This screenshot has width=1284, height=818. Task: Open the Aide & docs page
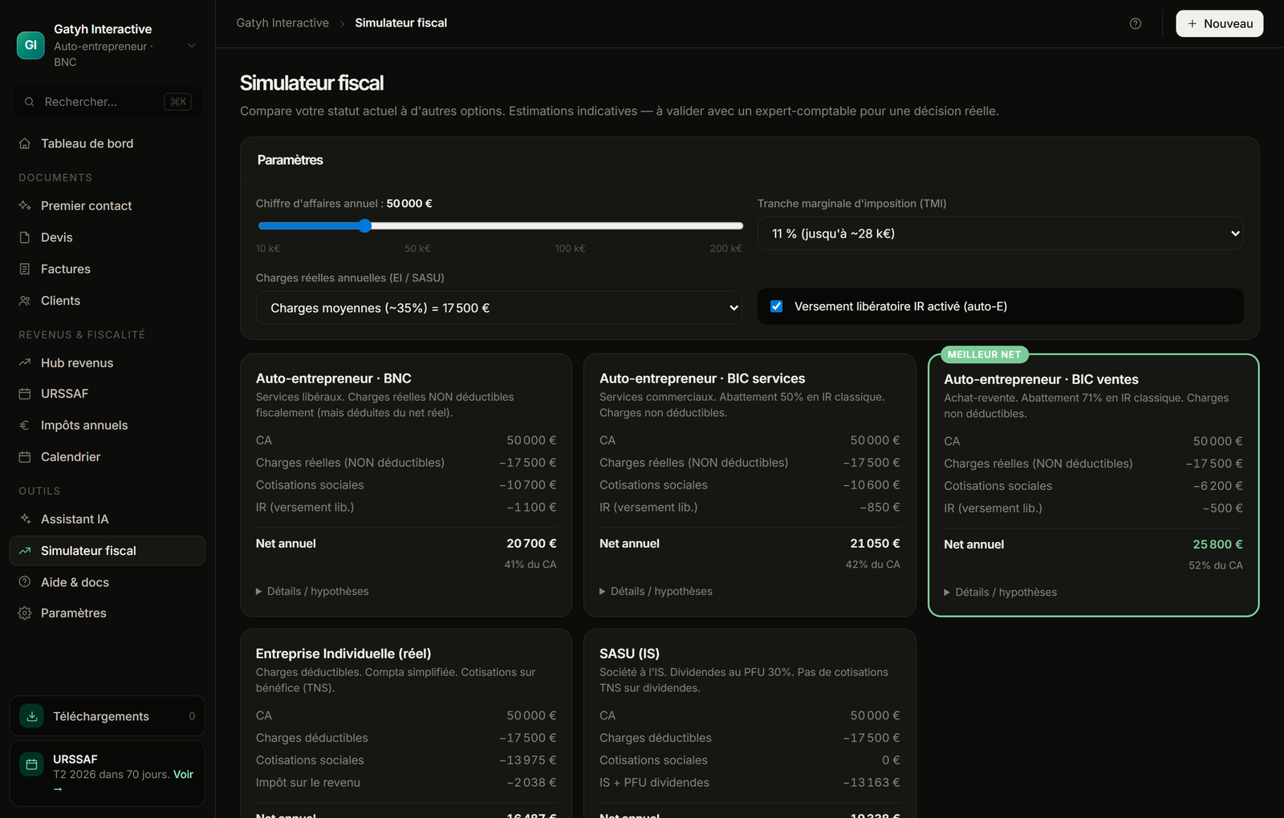click(107, 582)
